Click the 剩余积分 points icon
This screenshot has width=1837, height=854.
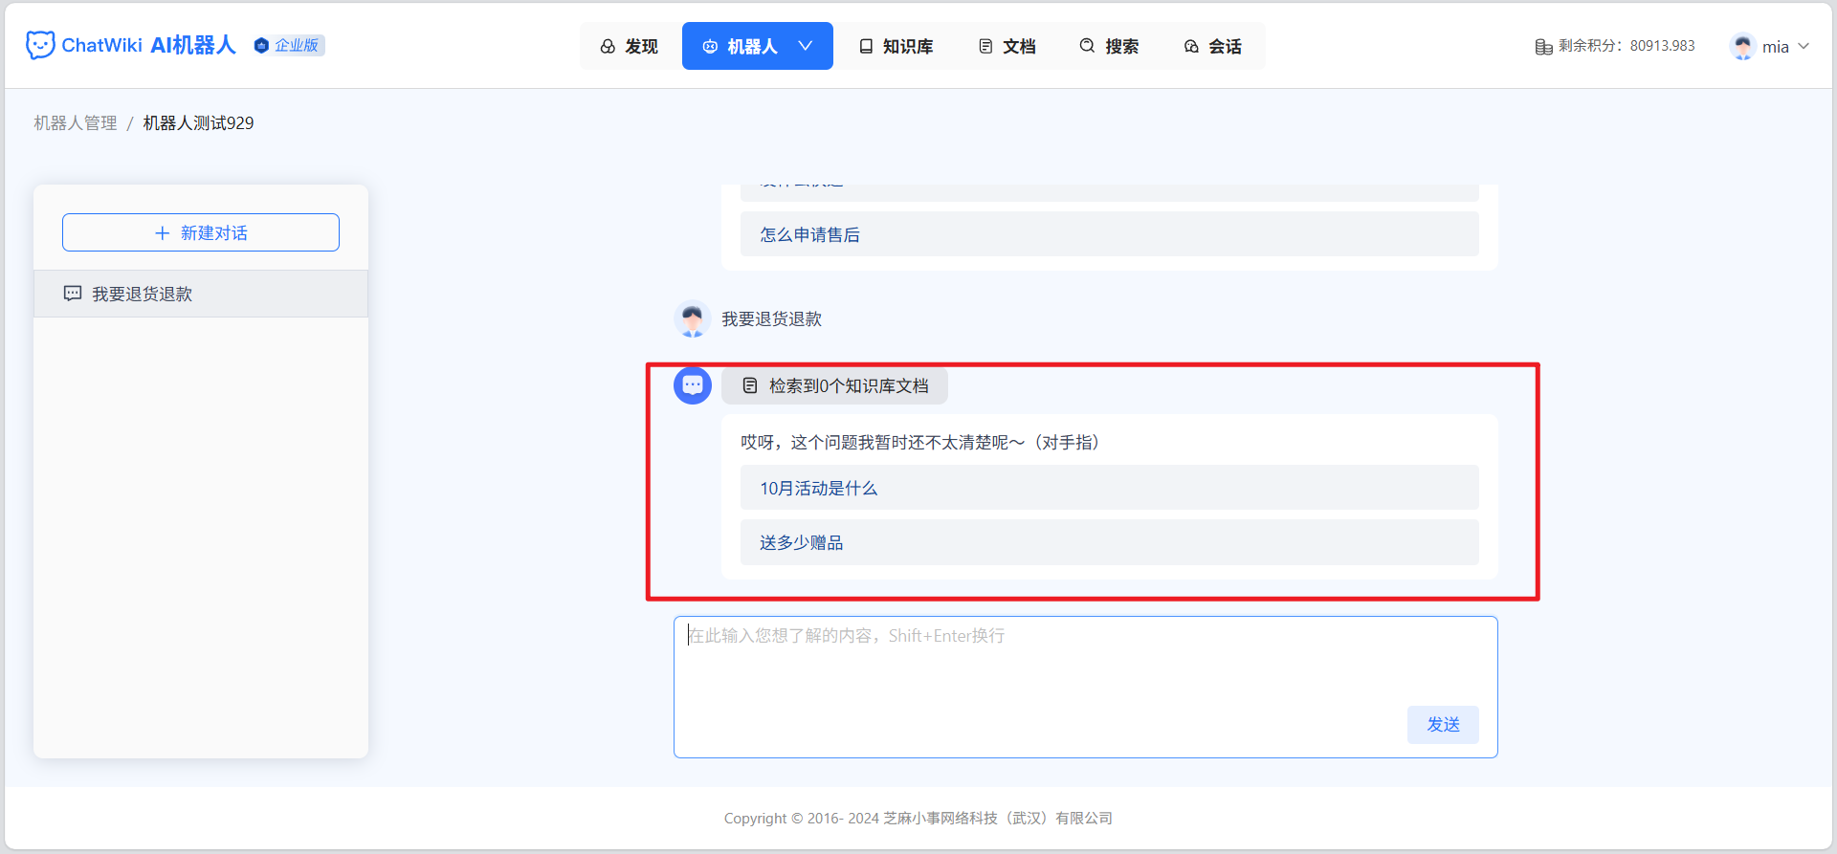coord(1543,46)
